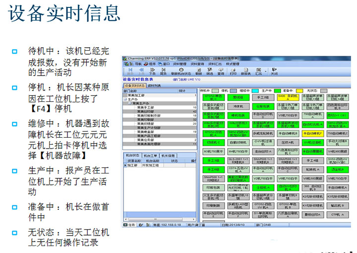Select the 常美加工部 department row
This screenshot has width=357, height=253.
pos(160,95)
